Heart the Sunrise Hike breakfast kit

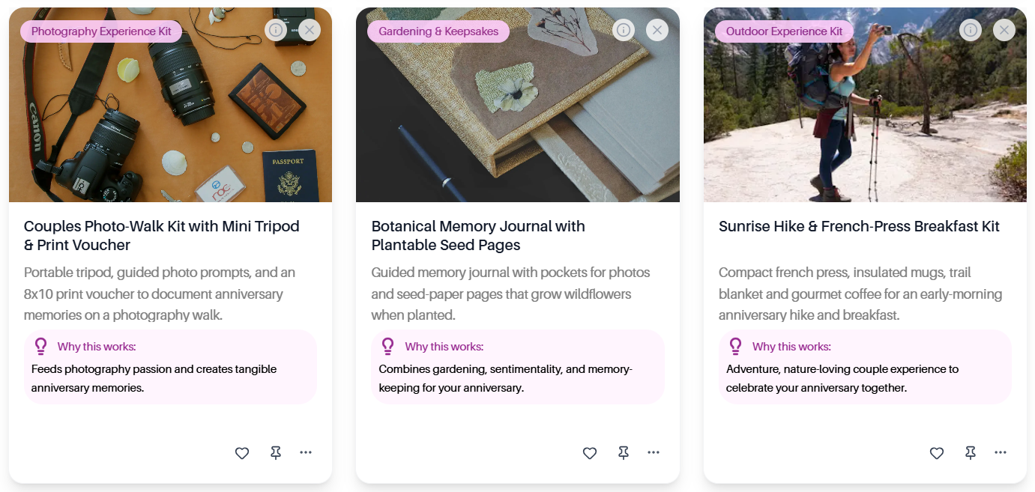(x=937, y=453)
